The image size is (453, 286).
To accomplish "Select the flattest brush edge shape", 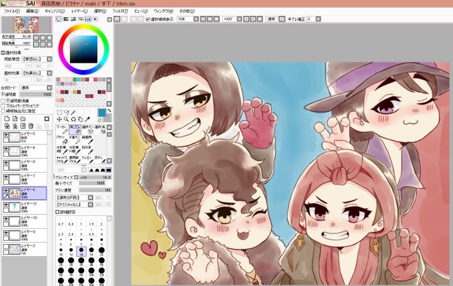I will [x=109, y=170].
